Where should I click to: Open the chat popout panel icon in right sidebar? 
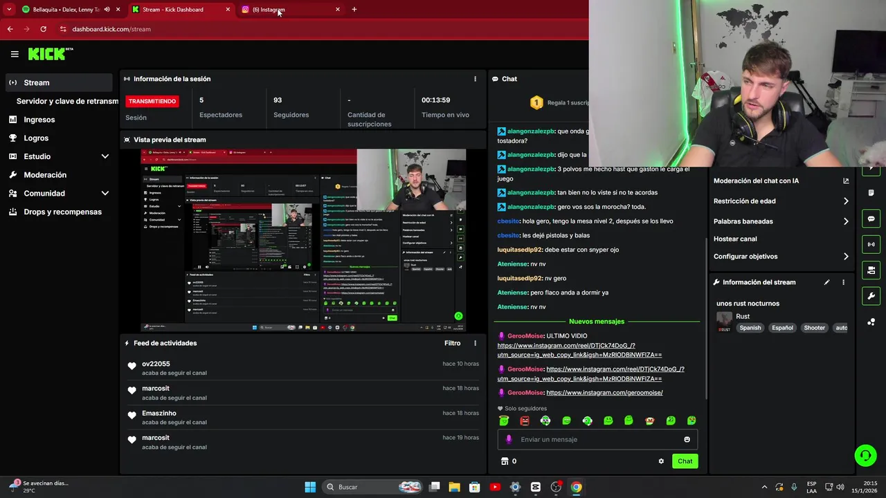point(871,219)
